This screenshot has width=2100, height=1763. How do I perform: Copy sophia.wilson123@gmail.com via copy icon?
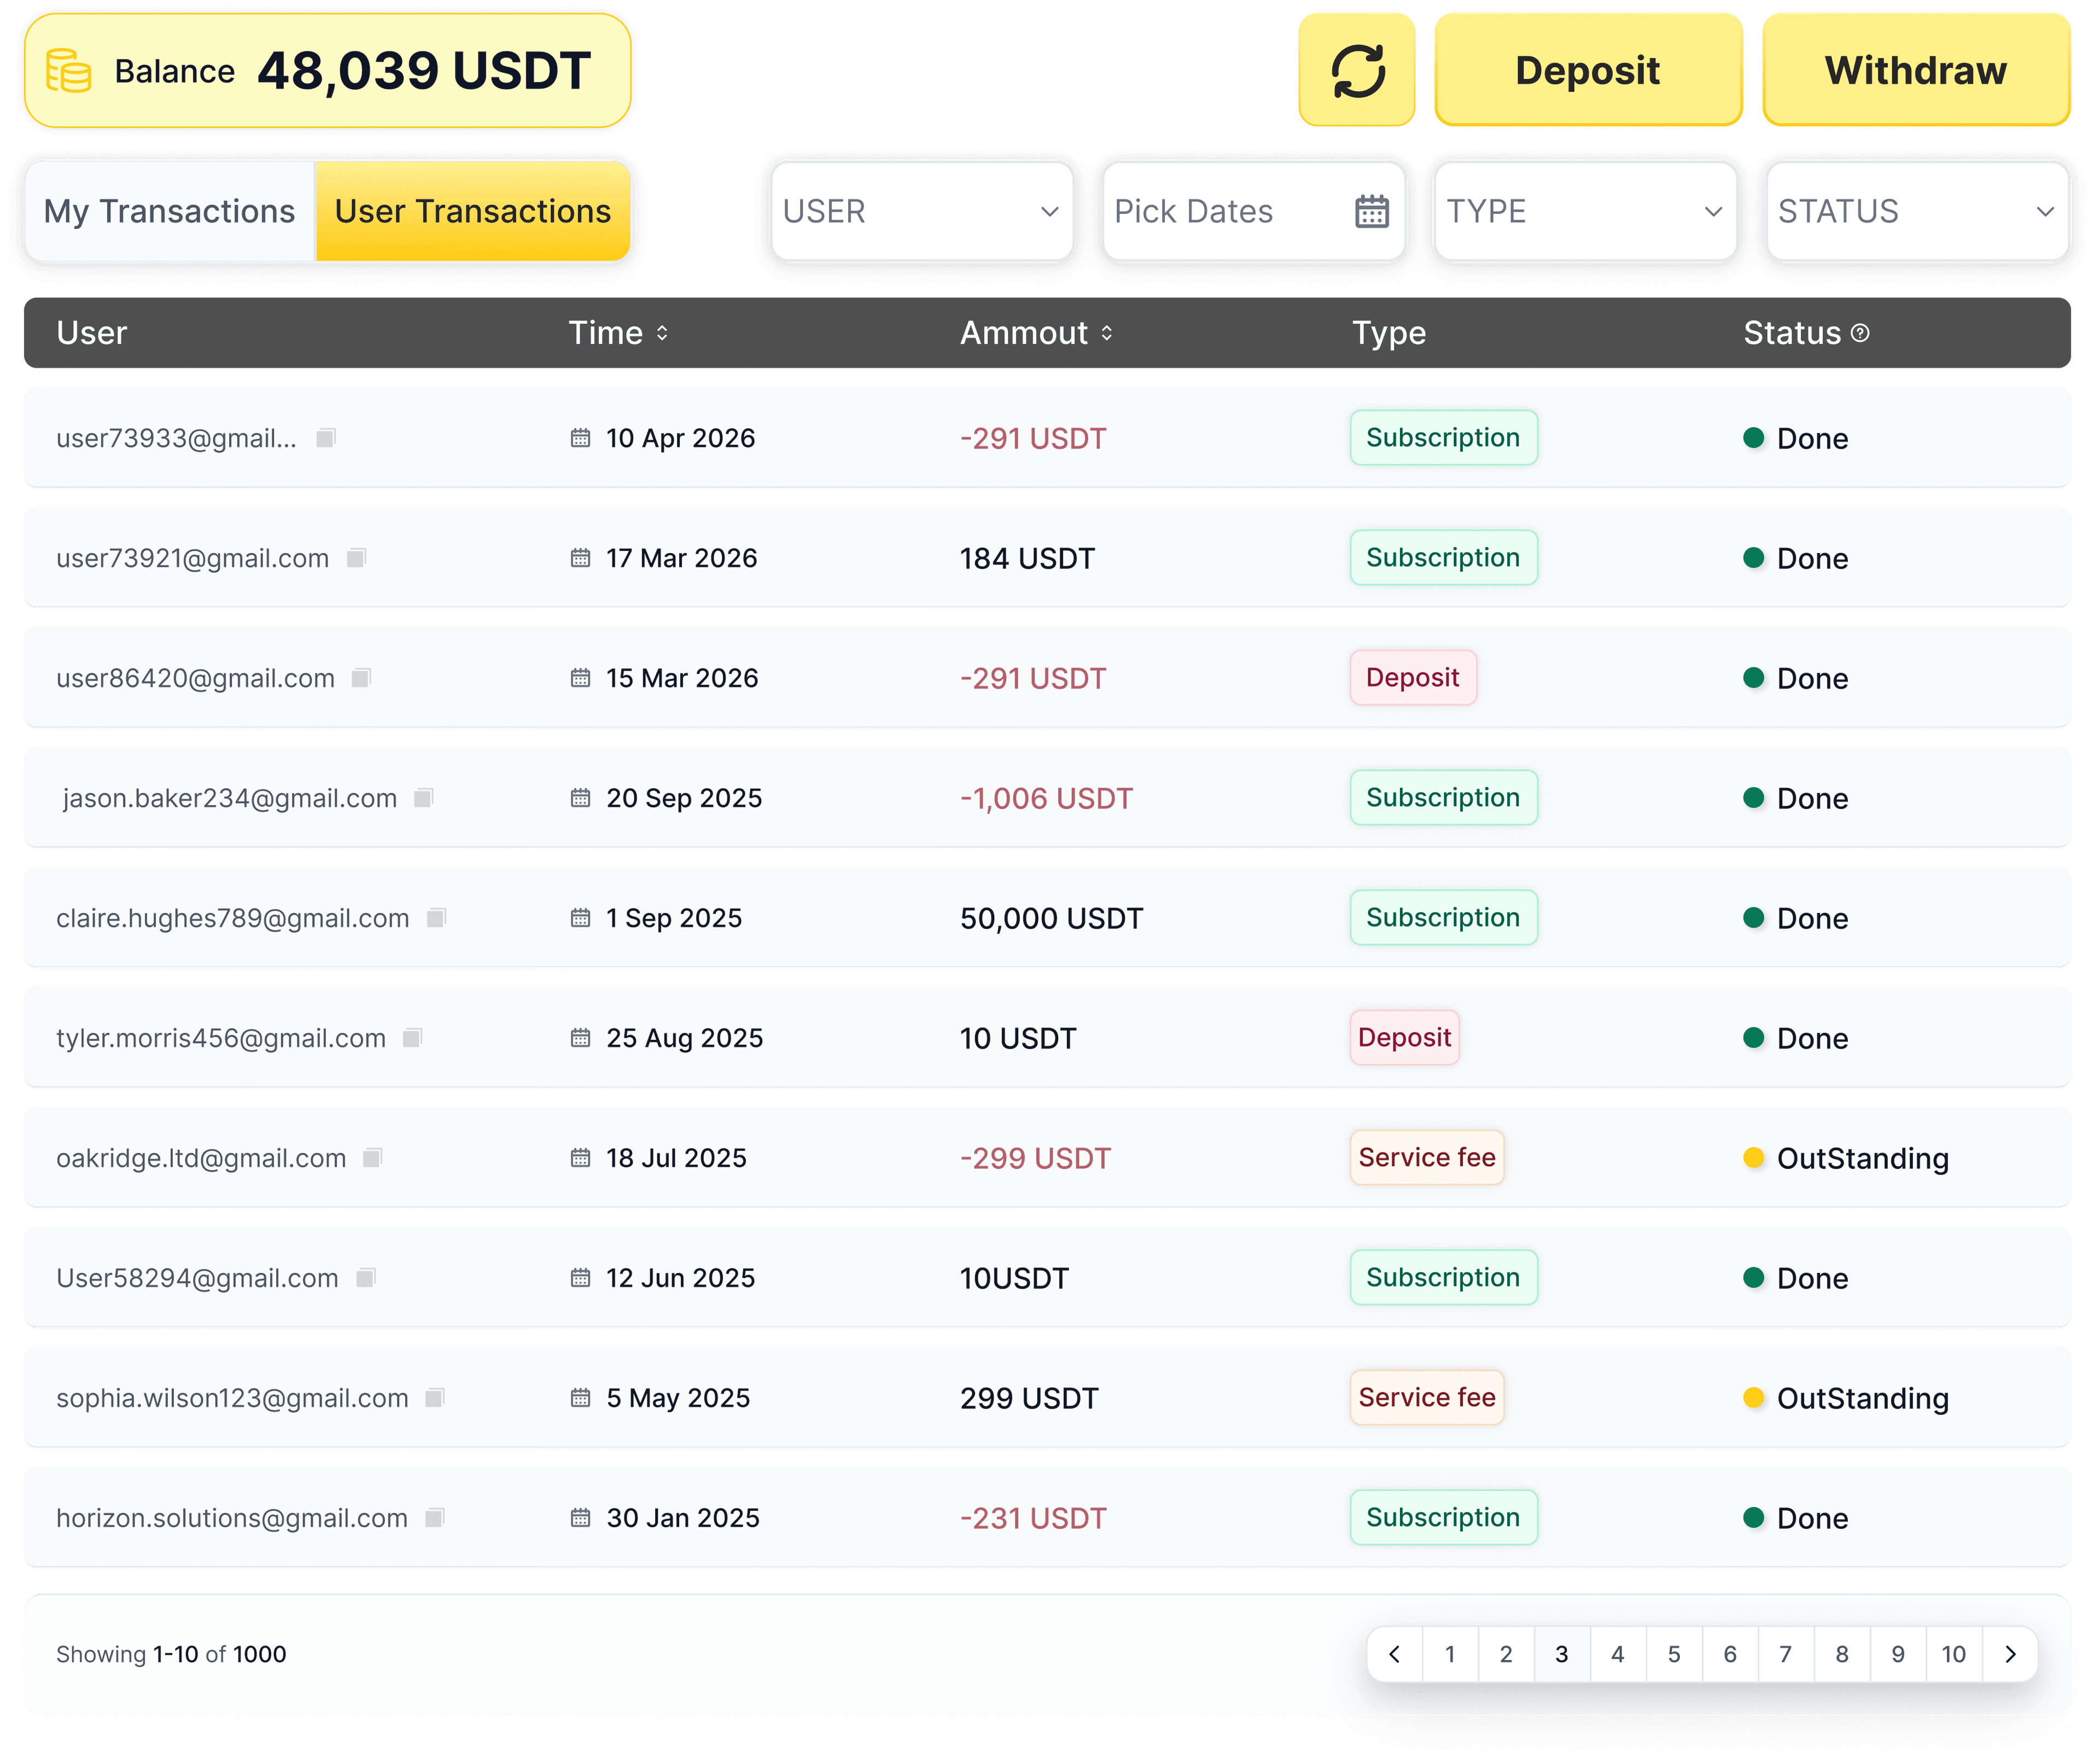coord(434,1398)
